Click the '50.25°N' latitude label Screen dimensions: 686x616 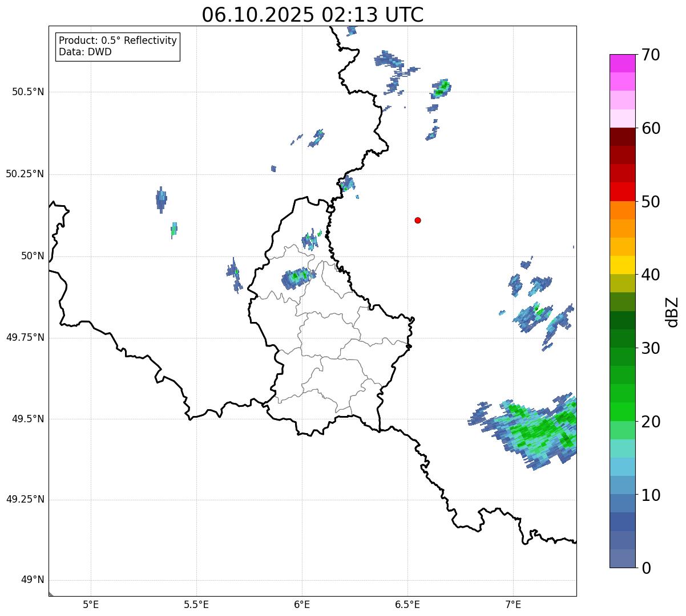pyautogui.click(x=25, y=174)
